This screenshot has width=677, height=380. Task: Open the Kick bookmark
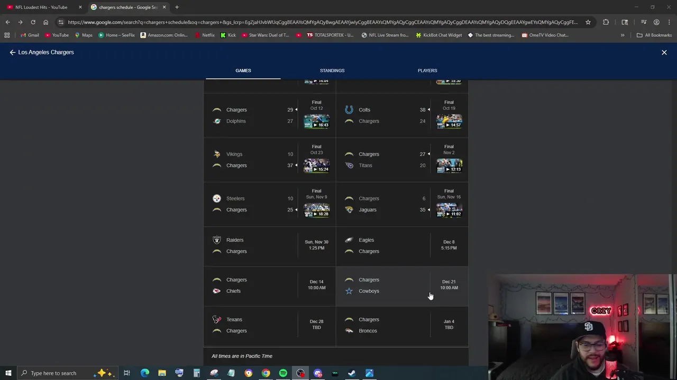coord(228,35)
